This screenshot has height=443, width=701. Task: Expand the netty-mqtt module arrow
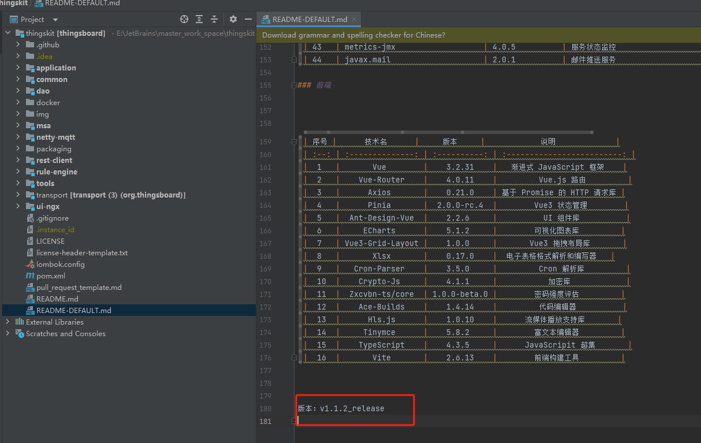tap(18, 137)
